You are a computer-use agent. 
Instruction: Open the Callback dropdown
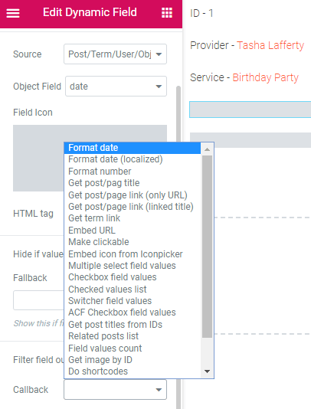115,389
